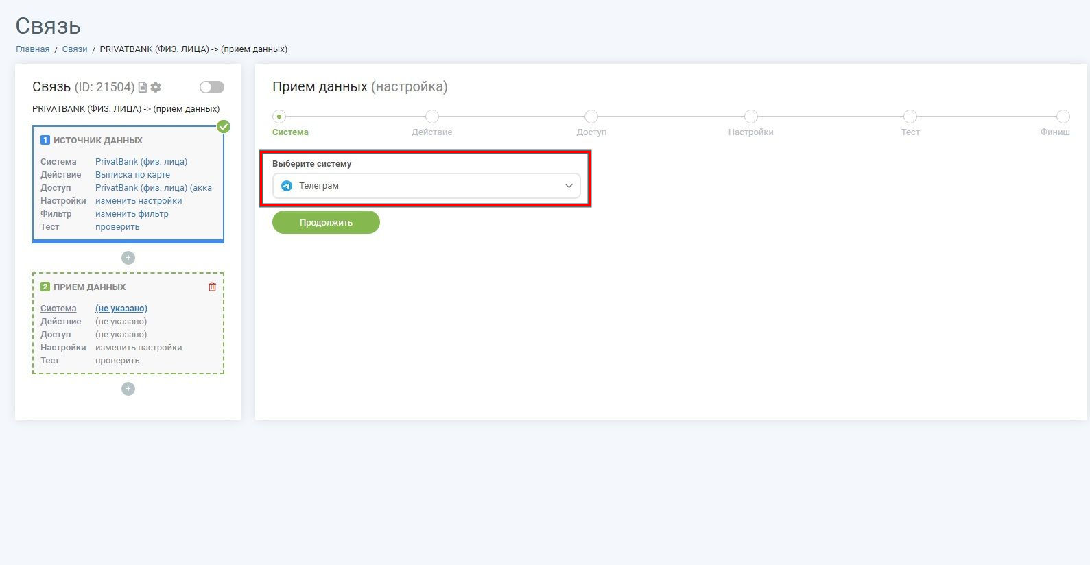The image size is (1090, 565).
Task: Click the document icon next to connection ID
Action: (x=143, y=87)
